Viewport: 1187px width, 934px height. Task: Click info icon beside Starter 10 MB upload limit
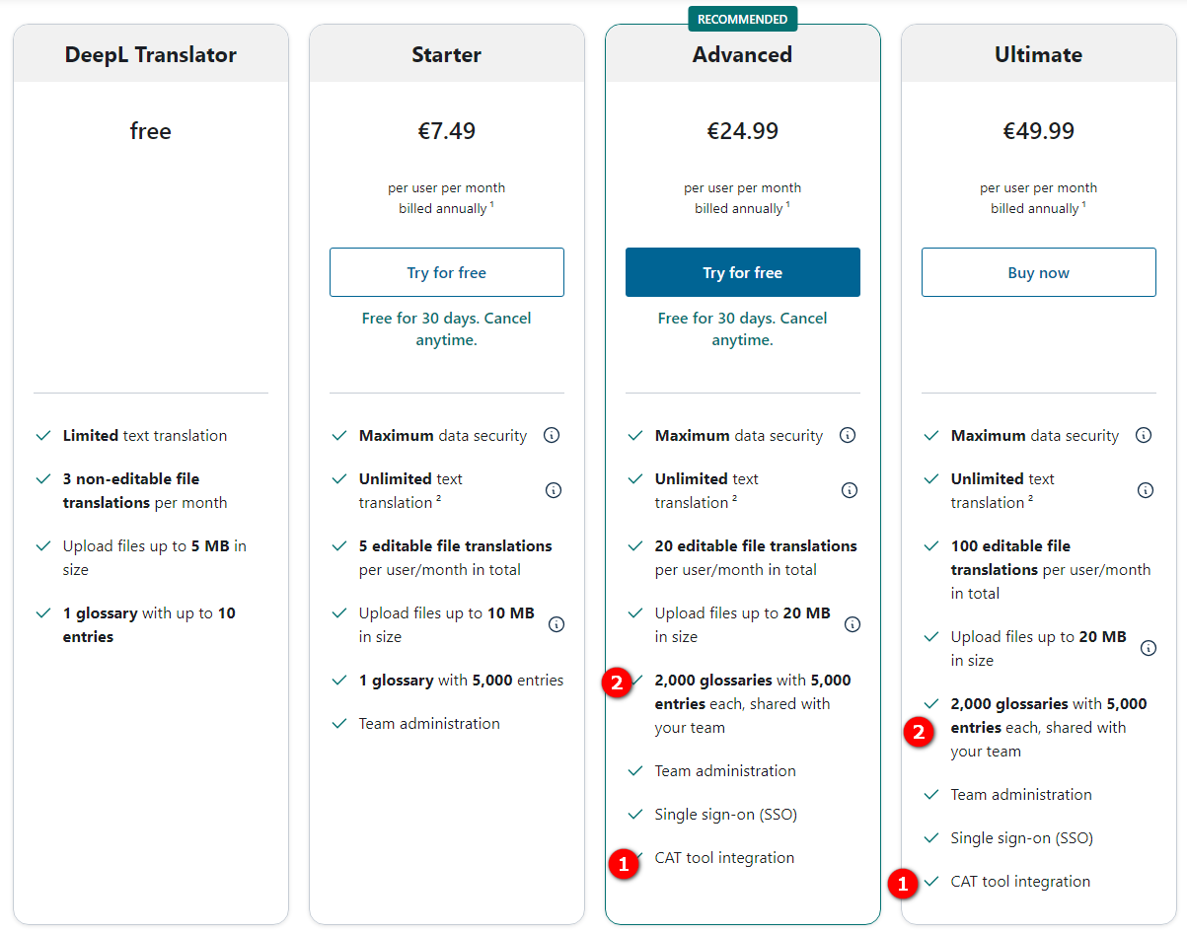tap(556, 624)
